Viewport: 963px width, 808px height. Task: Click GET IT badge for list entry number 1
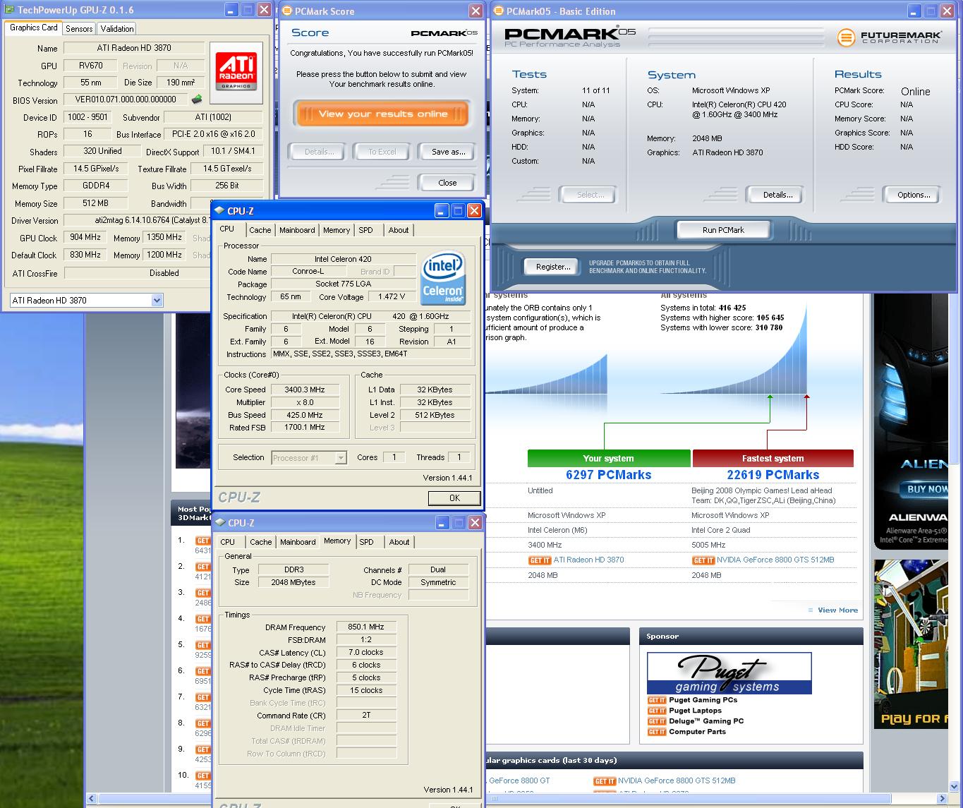pyautogui.click(x=203, y=541)
